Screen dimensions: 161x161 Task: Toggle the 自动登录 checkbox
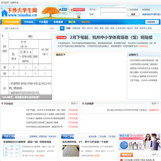pos(128,10)
